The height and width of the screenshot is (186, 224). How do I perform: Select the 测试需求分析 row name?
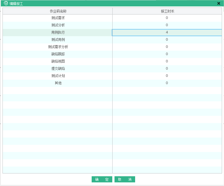pos(58,47)
